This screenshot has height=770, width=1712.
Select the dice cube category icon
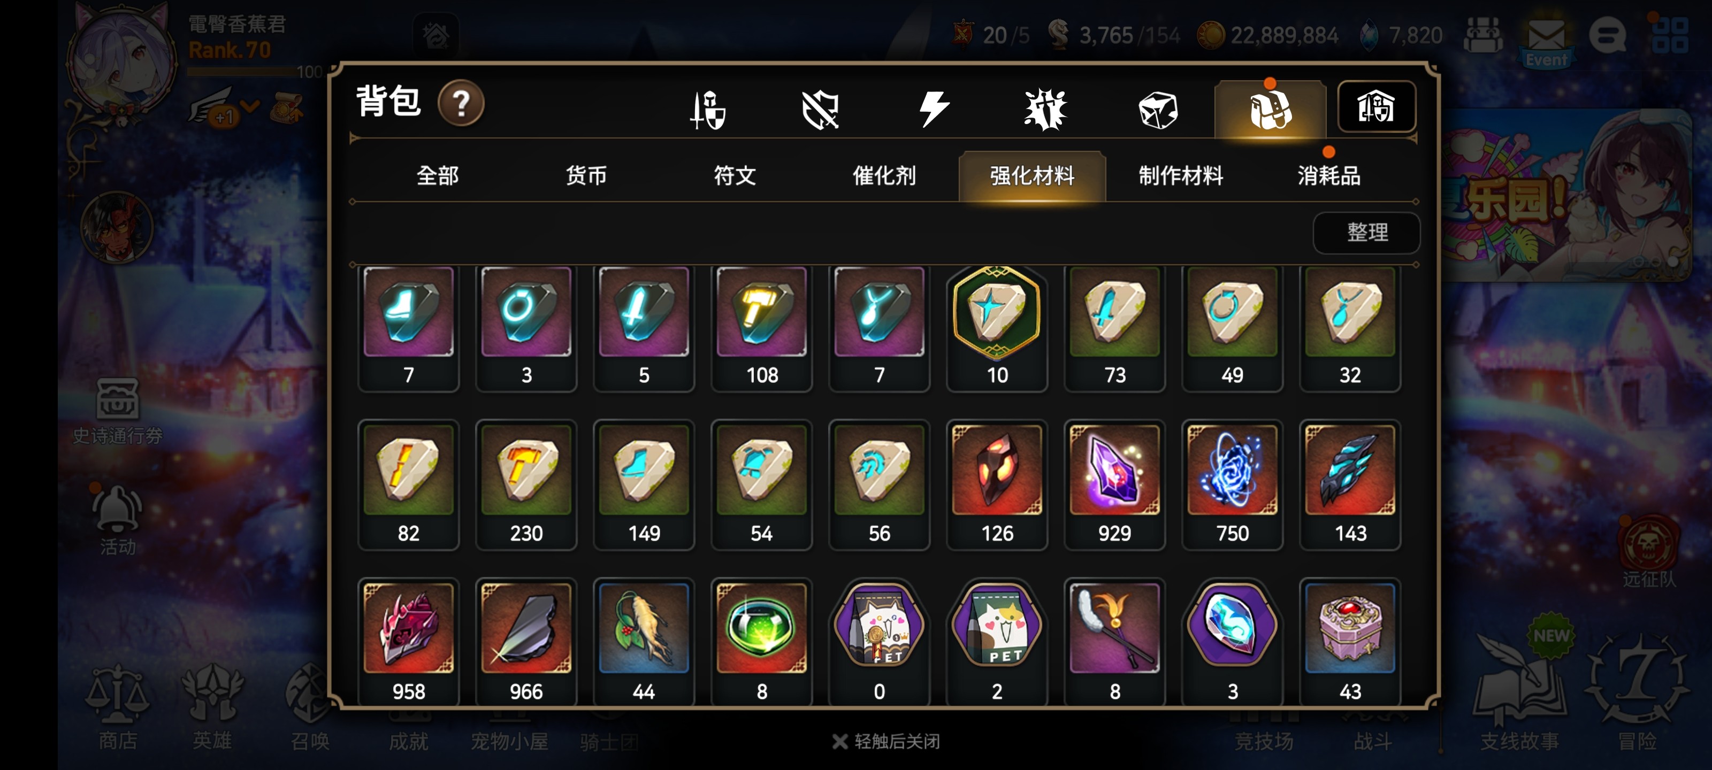click(1157, 110)
